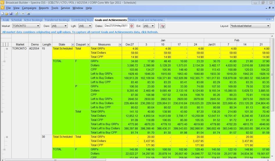Image resolution: width=275 pixels, height=161 pixels.
Task: Open the View menu
Action: click(16, 8)
